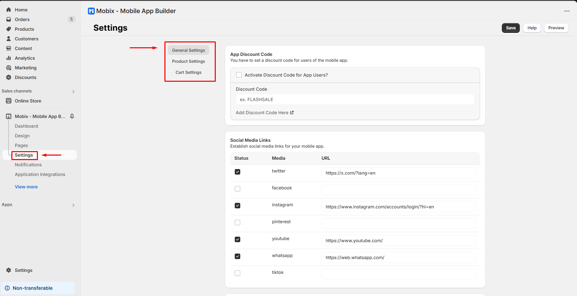The height and width of the screenshot is (296, 577).
Task: Click the tiktok URL input field
Action: coord(399,274)
